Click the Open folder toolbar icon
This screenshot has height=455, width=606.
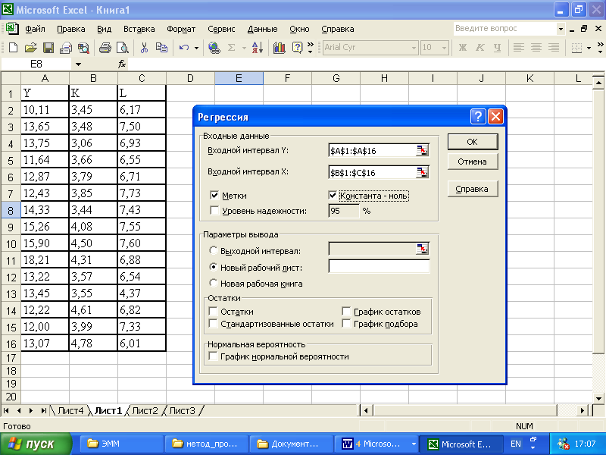[30, 48]
